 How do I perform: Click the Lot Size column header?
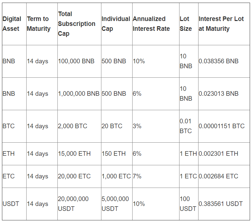[x=186, y=24]
